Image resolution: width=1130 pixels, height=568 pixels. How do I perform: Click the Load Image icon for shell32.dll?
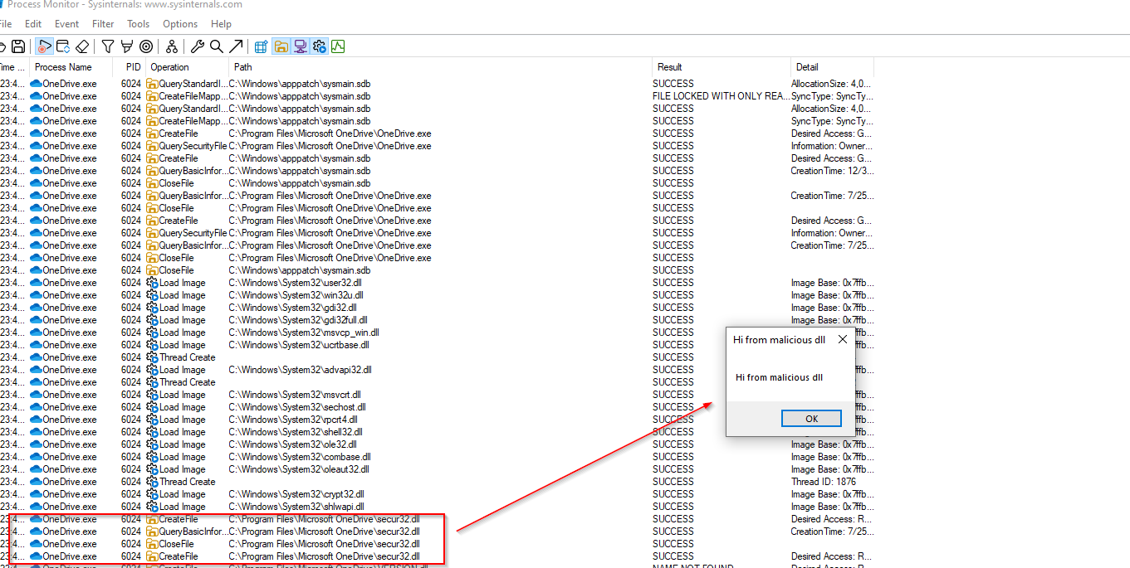coord(152,432)
